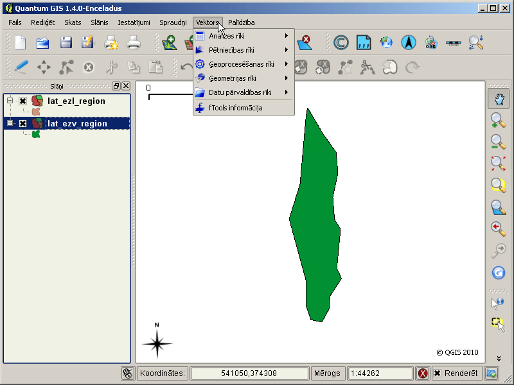Select features tool with yellow rectangle
This screenshot has width=514, height=385.
(x=499, y=325)
